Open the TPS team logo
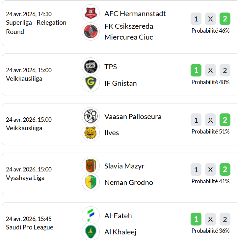The height and width of the screenshot is (240, 237). pos(91,66)
